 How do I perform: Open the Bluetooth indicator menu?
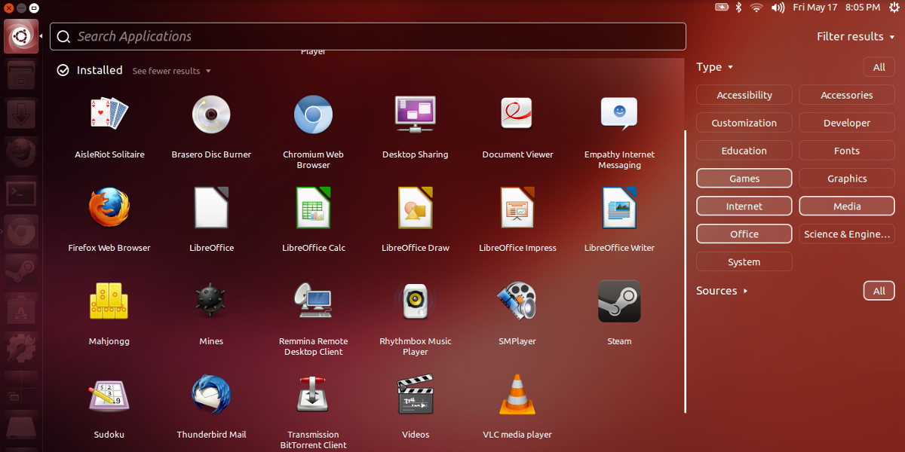coord(739,8)
